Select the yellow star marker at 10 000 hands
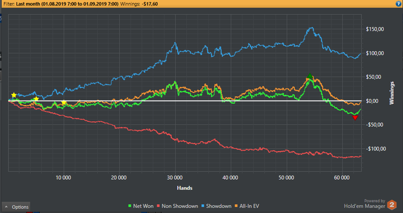 [x=64, y=103]
